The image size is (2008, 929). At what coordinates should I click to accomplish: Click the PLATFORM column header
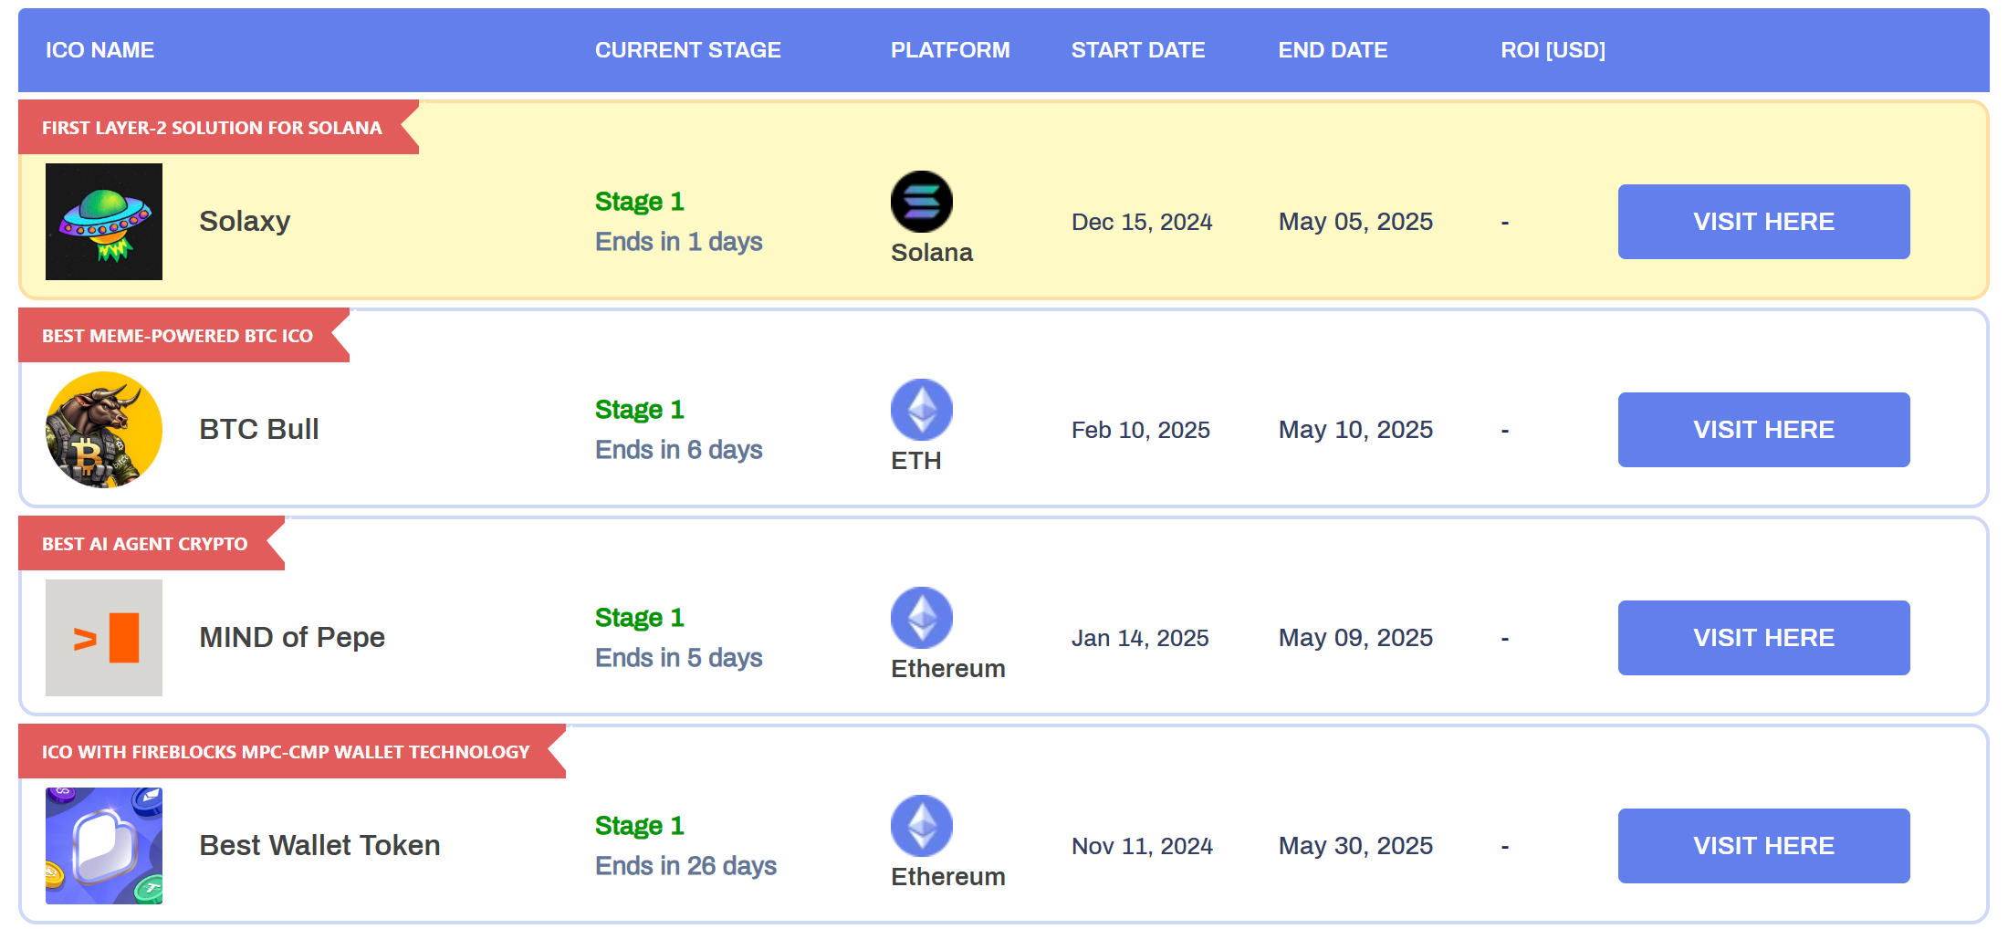pos(950,50)
